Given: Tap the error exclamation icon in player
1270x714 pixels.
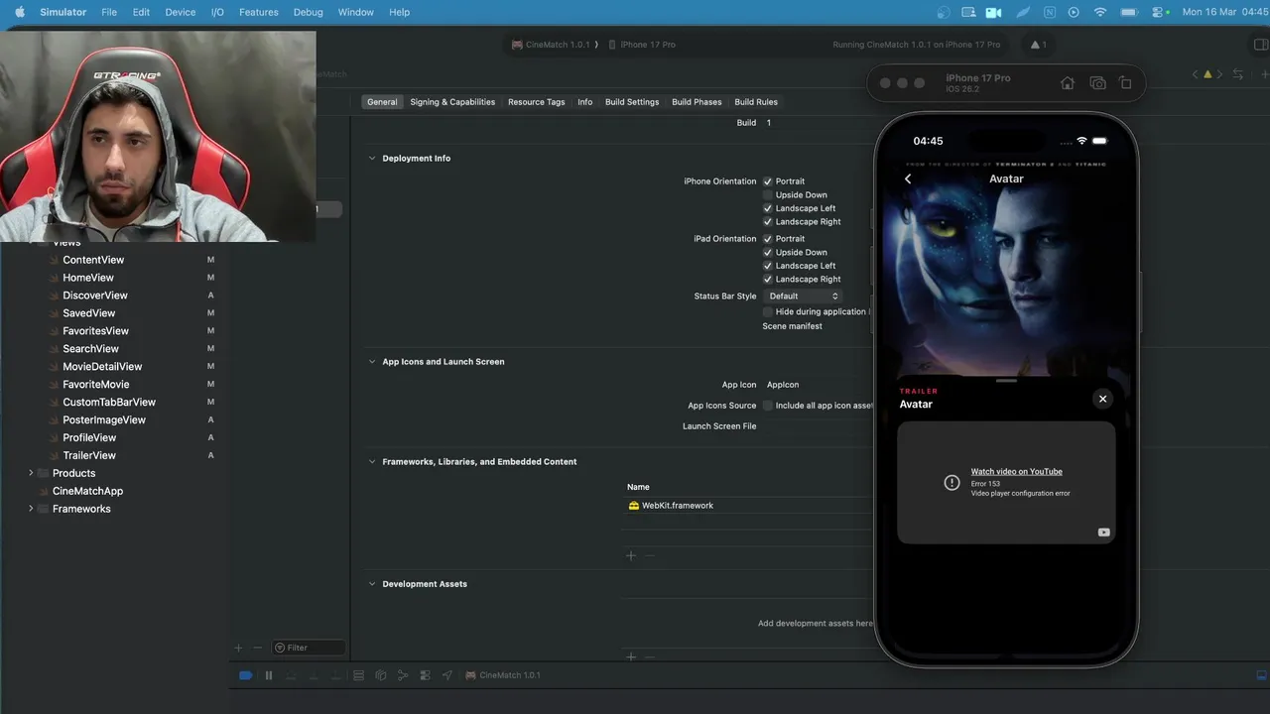Looking at the screenshot, I should 952,482.
